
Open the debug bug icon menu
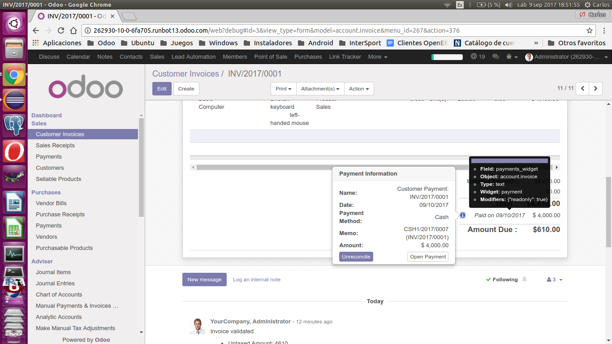512,57
